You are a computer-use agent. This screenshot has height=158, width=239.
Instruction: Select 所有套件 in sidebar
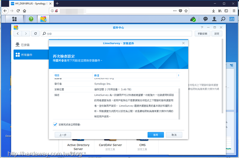point(31,55)
